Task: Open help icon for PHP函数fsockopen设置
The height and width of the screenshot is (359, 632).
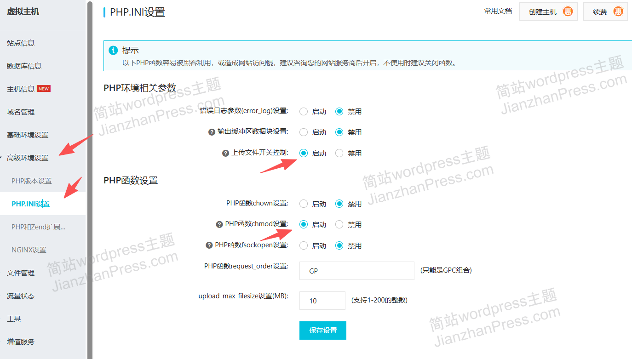Action: pos(209,245)
